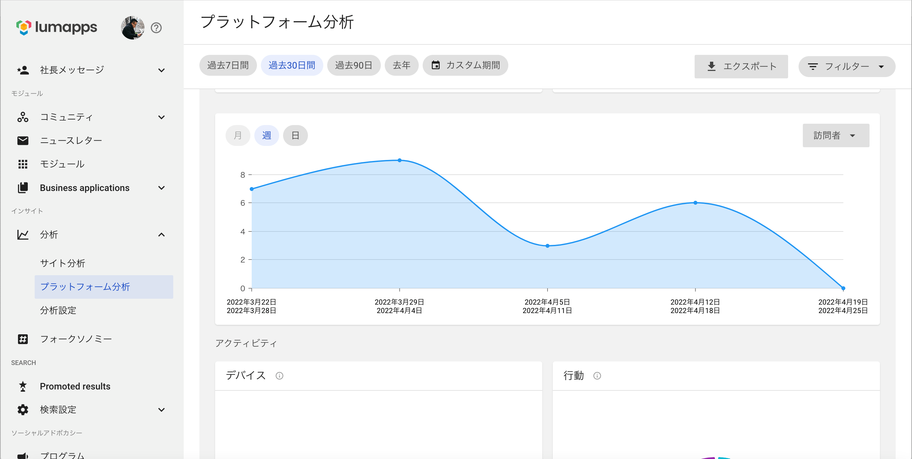Image resolution: width=912 pixels, height=459 pixels.
Task: Click the エクスポート button
Action: point(741,67)
